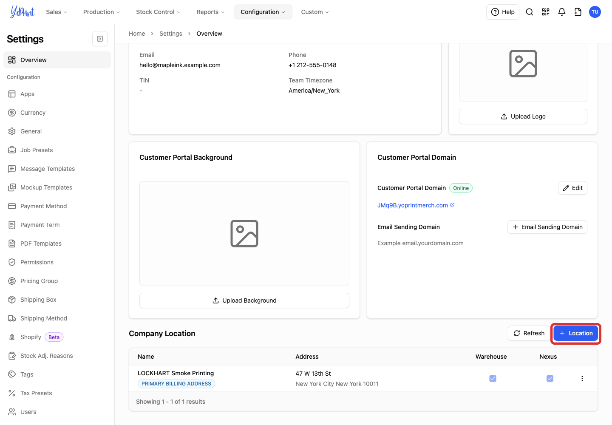The width and height of the screenshot is (612, 425).
Task: Click the Upload Logo button
Action: coord(523,116)
